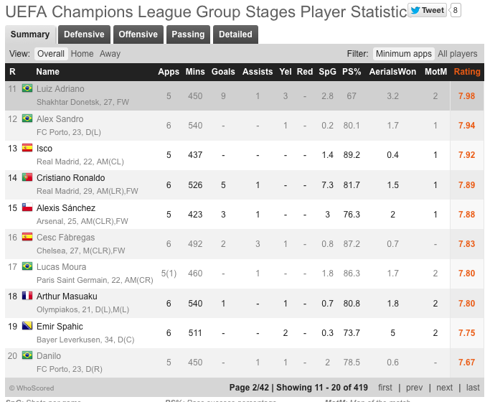This screenshot has width=490, height=402.
Task: Click France flag beside Arthur Masuaku
Action: [27, 296]
